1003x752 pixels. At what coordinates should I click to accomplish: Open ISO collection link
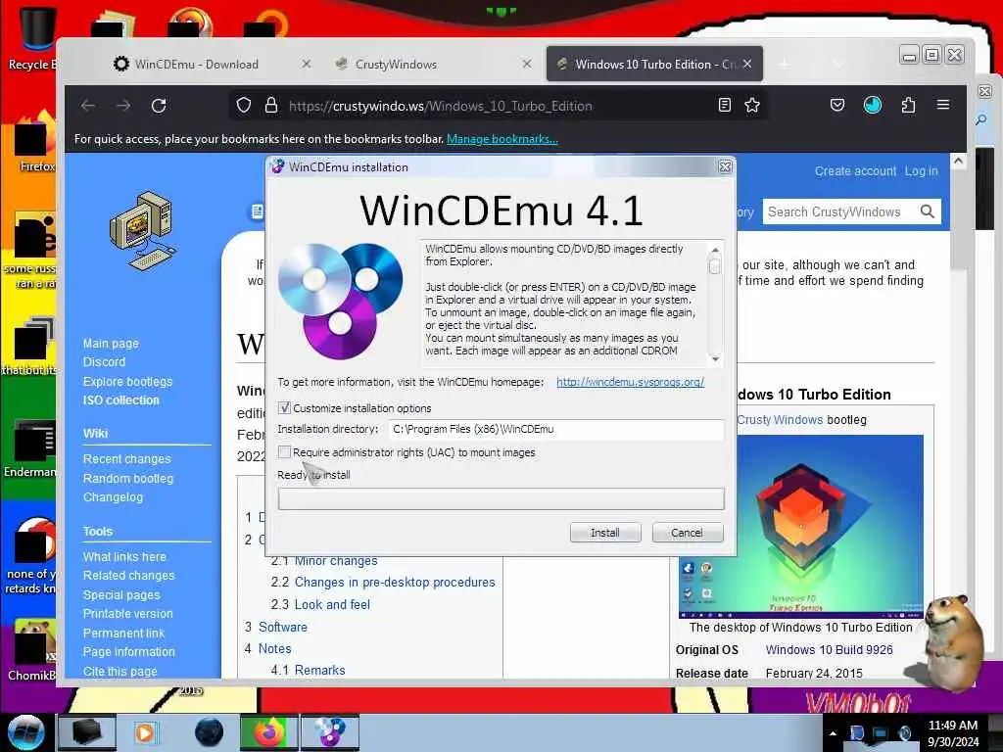point(120,400)
